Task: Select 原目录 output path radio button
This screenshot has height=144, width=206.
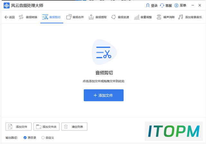Action: (x=25, y=138)
